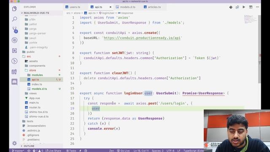Open the editor More Actions ellipsis
The width and height of the screenshot is (270, 152).
257,7
